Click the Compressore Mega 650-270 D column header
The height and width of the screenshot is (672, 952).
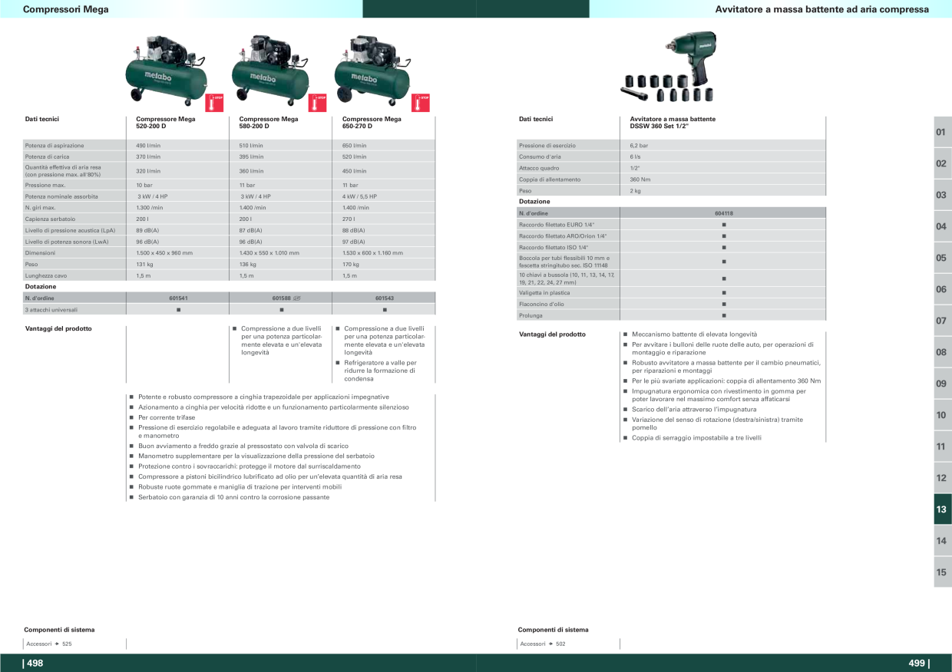[x=372, y=122]
